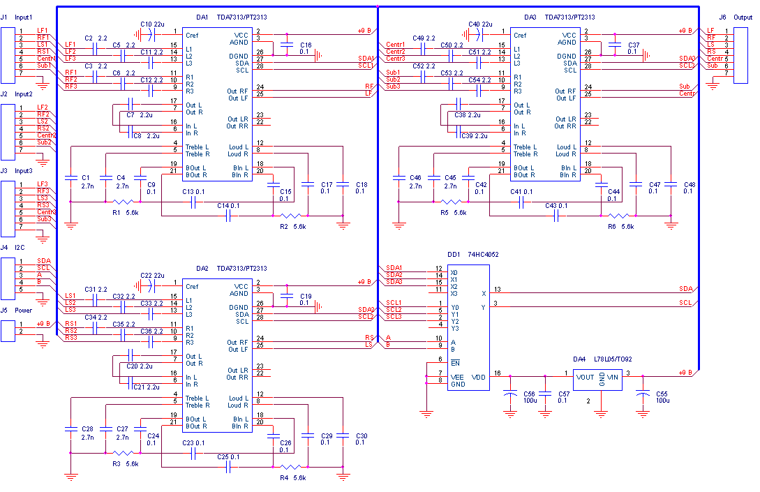Click the J5 Power connector

pos(8,331)
